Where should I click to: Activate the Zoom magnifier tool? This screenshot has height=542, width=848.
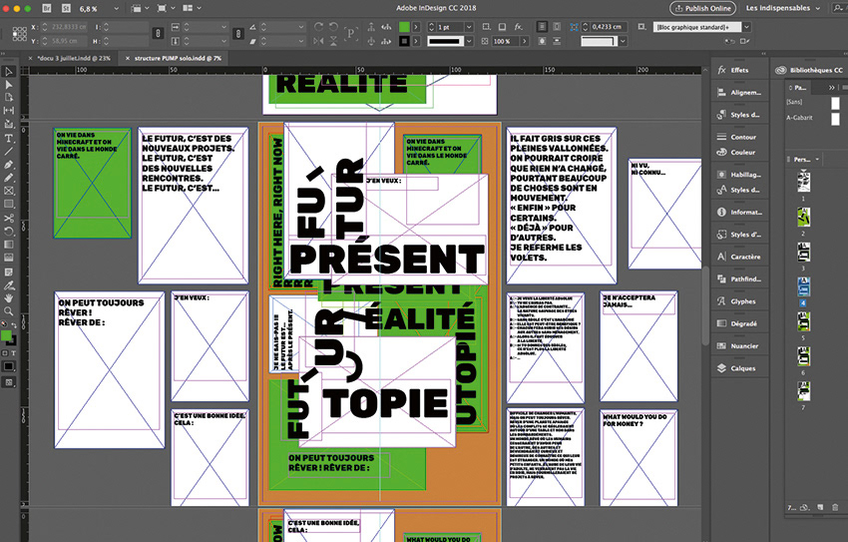pos(9,310)
